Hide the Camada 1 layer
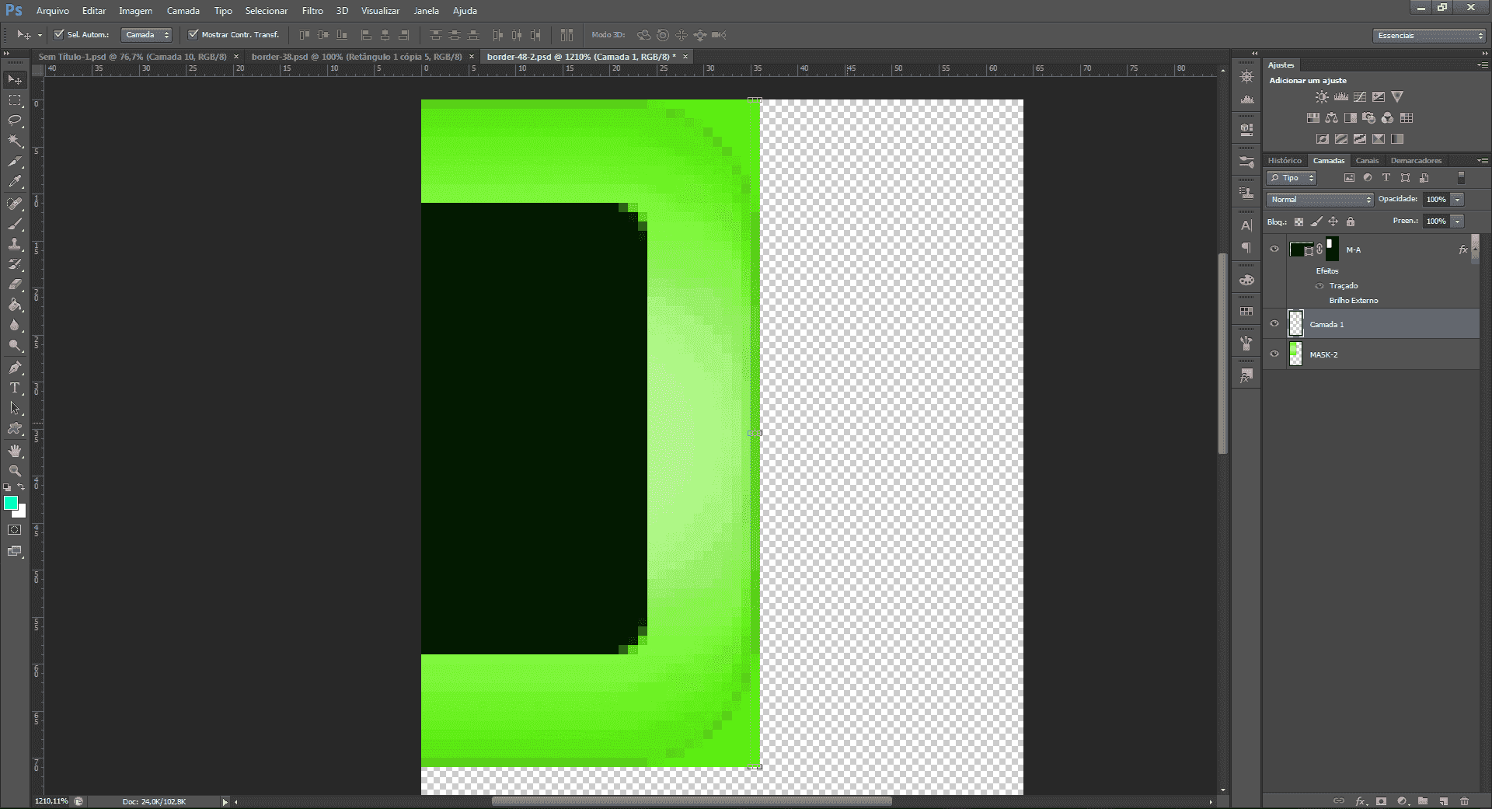Image resolution: width=1492 pixels, height=809 pixels. coord(1274,324)
